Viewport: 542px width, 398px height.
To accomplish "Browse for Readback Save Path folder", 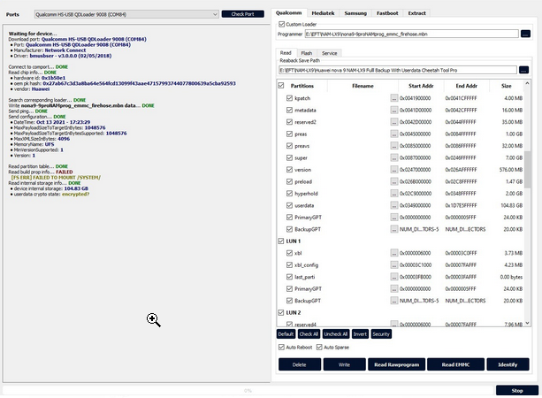I will tap(523, 70).
